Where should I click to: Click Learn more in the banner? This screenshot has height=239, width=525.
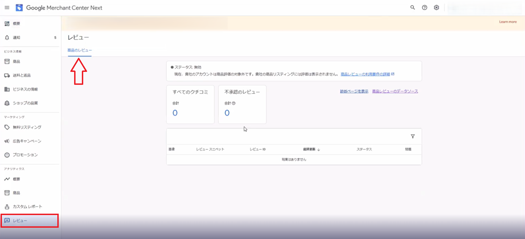tap(508, 22)
